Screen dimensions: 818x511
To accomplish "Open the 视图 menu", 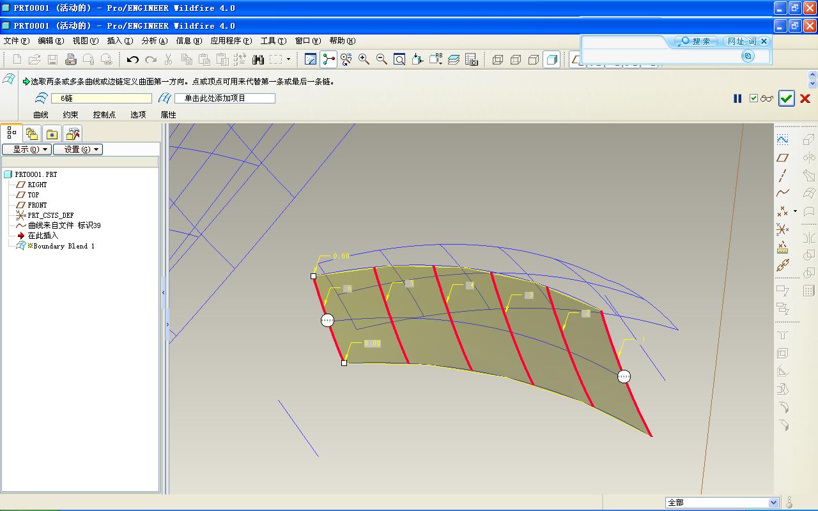I will [x=86, y=41].
